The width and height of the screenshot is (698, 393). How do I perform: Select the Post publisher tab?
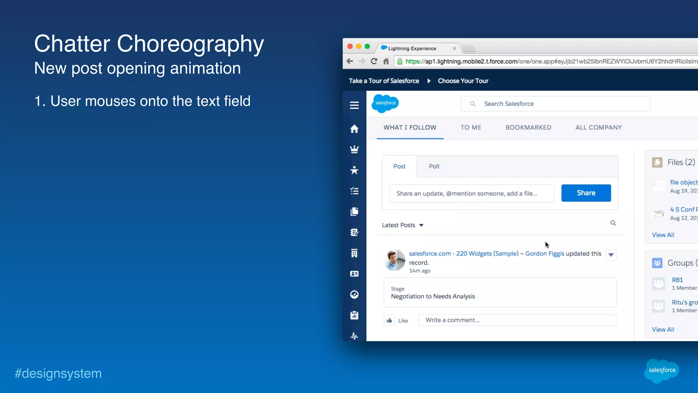[x=399, y=166]
